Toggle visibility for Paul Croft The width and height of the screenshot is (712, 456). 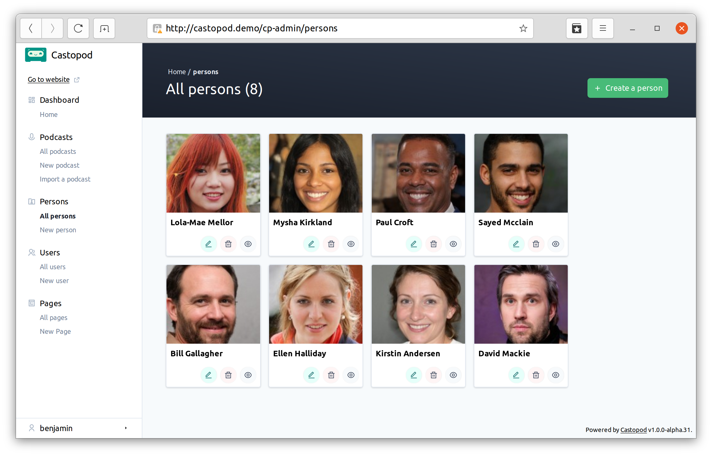[454, 244]
